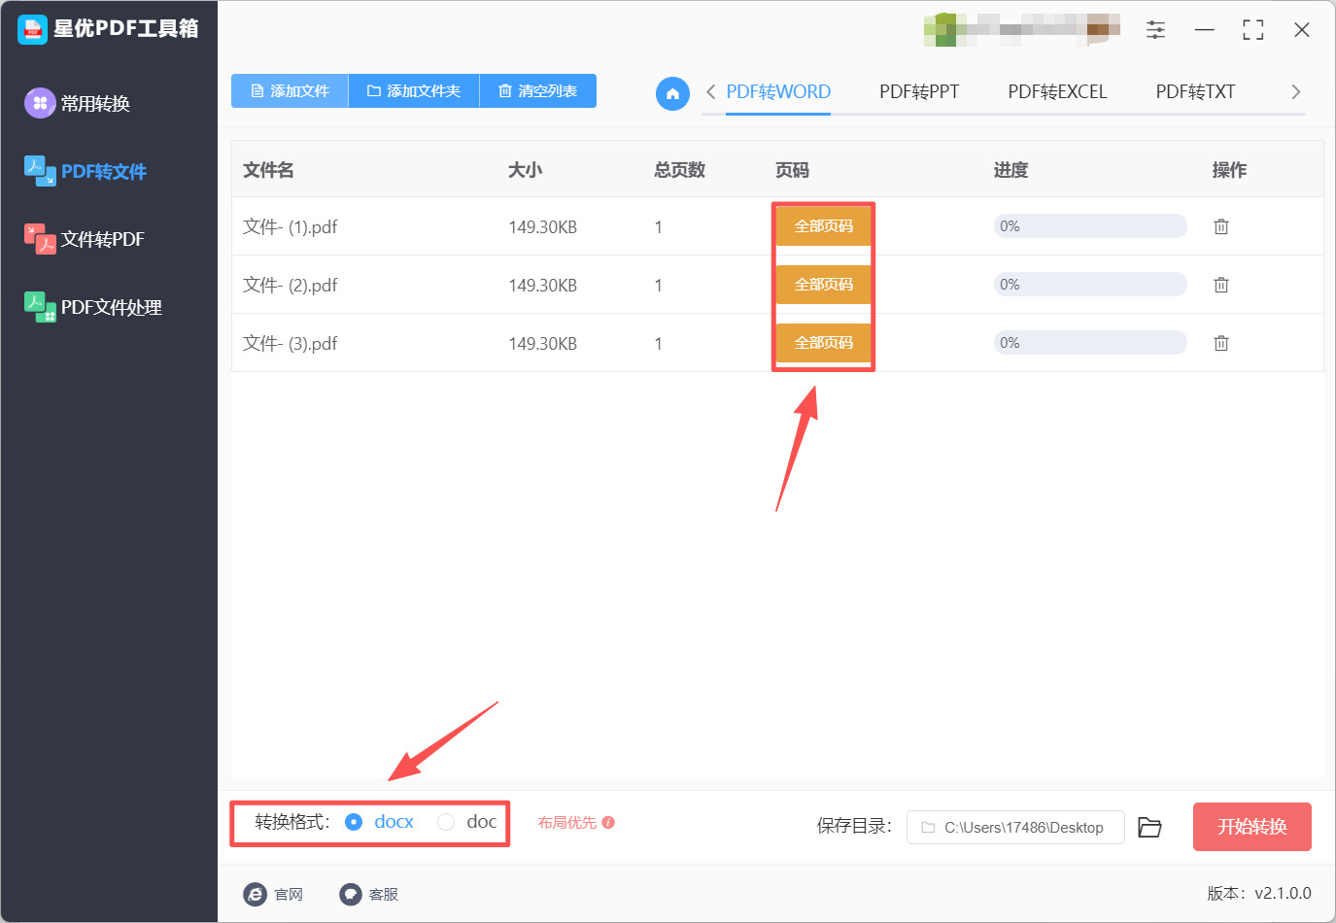Click the 星优PDF工具箱 app logo icon
This screenshot has height=923, width=1336.
pyautogui.click(x=32, y=29)
